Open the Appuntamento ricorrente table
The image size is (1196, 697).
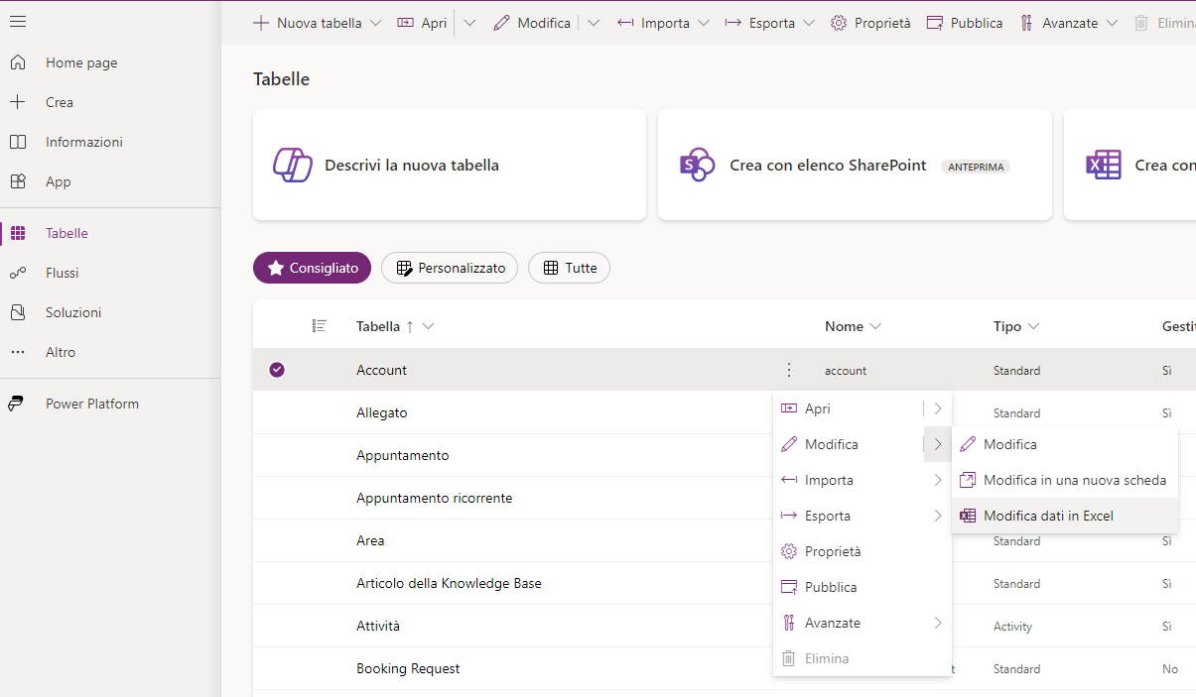point(435,498)
